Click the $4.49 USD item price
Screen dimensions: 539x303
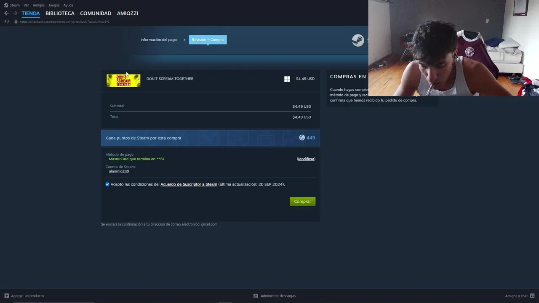tap(305, 79)
